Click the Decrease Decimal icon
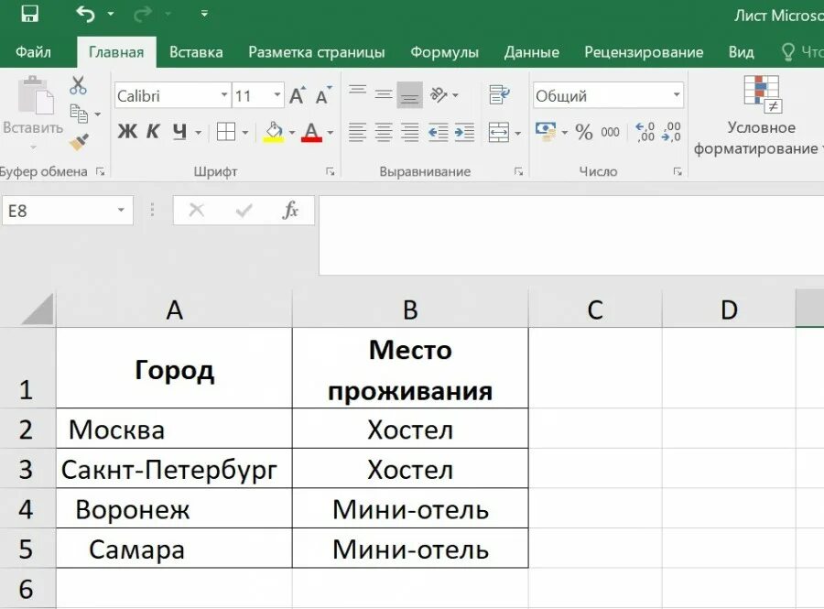Screen dimensions: 824x609 coord(671,131)
